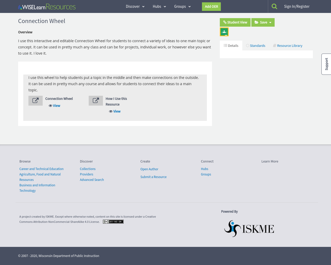Select the Details tab
The image size is (331, 265).
(231, 46)
